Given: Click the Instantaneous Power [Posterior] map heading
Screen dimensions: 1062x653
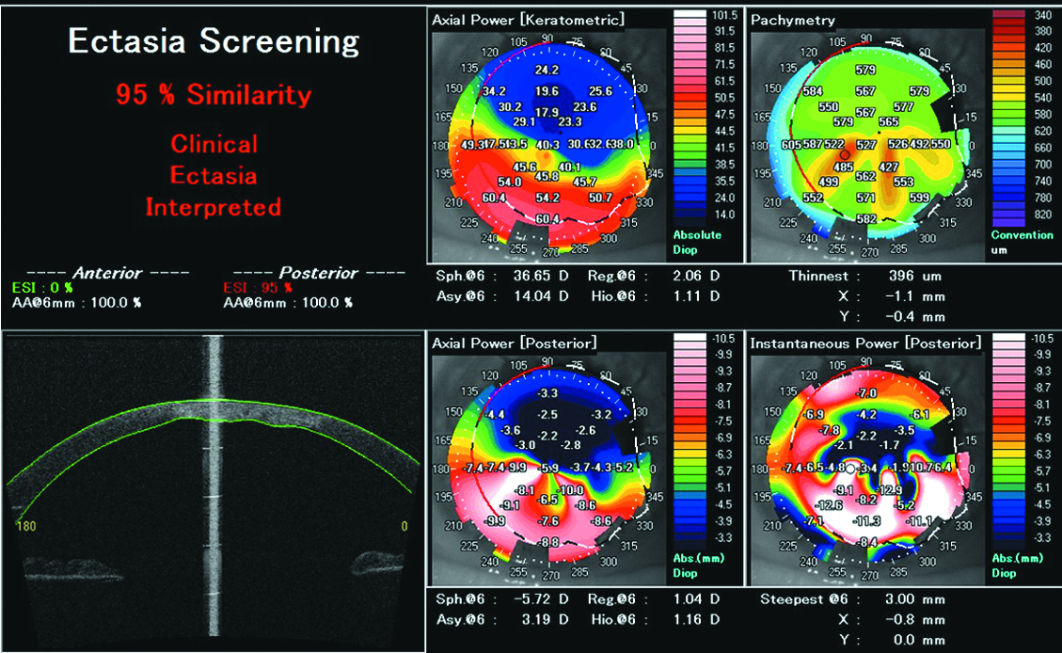Looking at the screenshot, I should [864, 343].
